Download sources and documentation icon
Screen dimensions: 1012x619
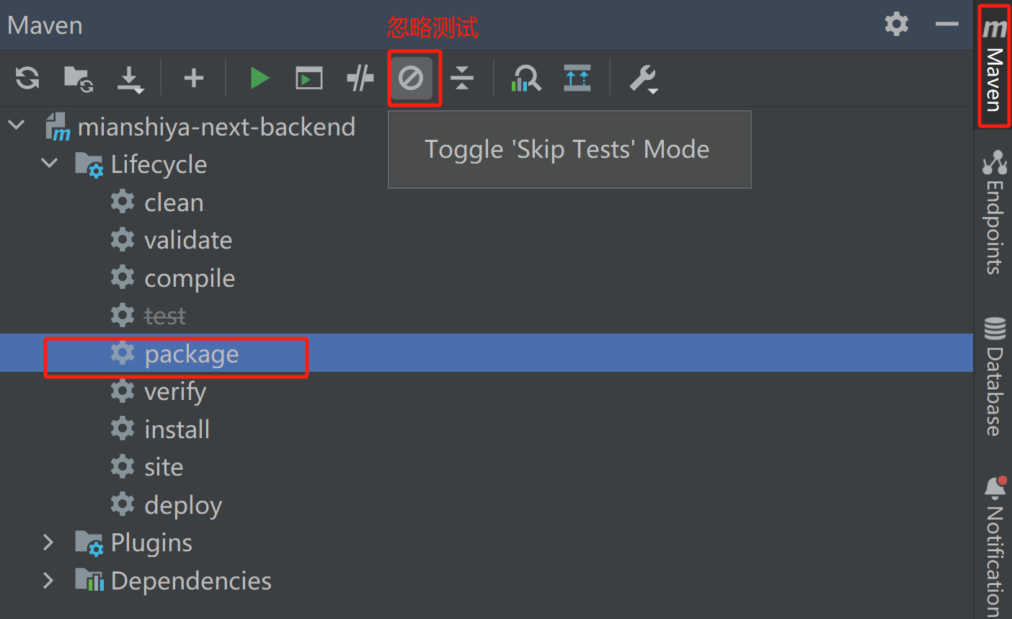(130, 79)
